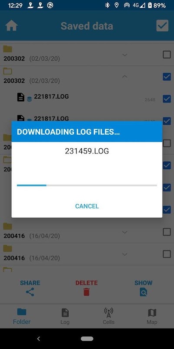Tap the Show magnifier file icon

click(144, 292)
